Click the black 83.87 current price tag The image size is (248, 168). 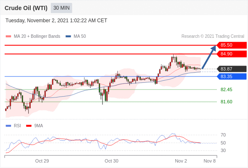click(x=232, y=69)
